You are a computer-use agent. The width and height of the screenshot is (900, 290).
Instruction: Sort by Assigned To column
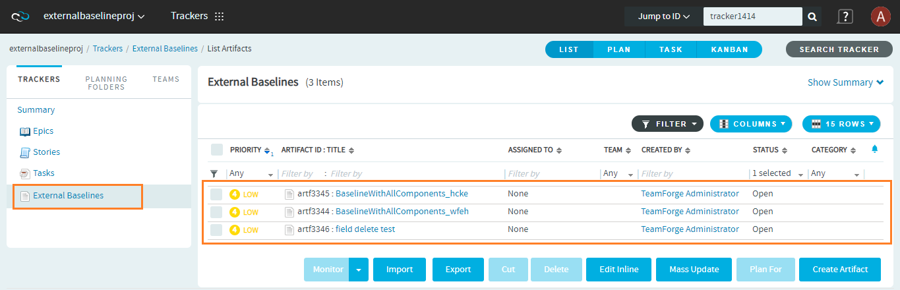pos(559,150)
